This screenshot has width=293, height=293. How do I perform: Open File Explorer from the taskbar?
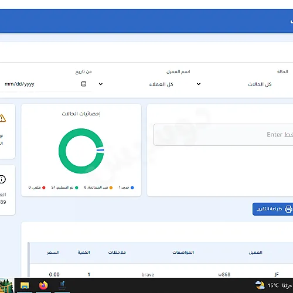[25, 285]
